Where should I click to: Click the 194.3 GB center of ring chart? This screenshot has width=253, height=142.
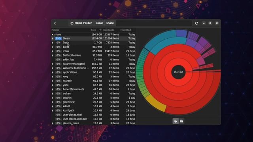(178, 72)
